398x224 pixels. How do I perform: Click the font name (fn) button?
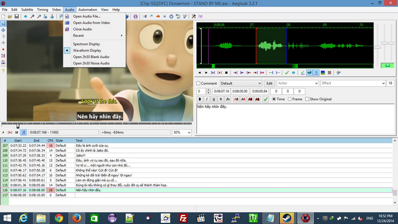pyautogui.click(x=228, y=99)
